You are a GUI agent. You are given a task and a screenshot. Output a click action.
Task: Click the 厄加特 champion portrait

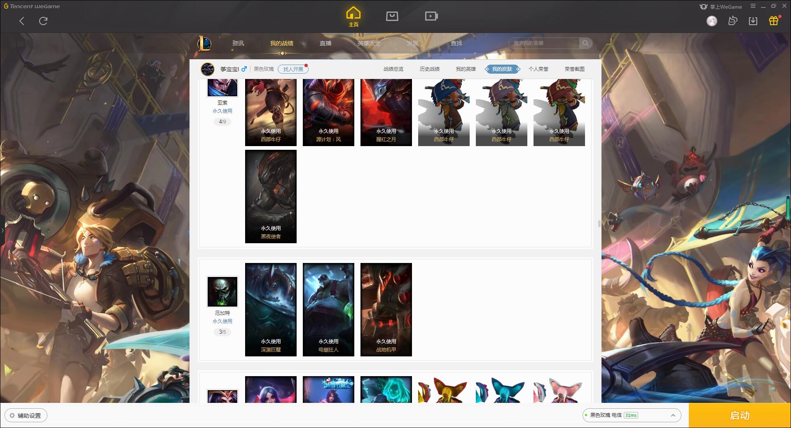pos(222,292)
